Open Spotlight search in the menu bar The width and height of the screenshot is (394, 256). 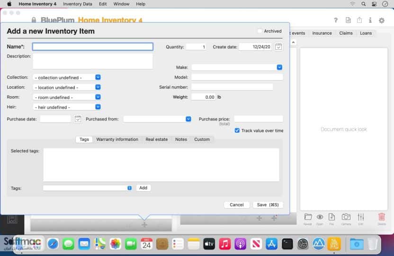point(364,4)
